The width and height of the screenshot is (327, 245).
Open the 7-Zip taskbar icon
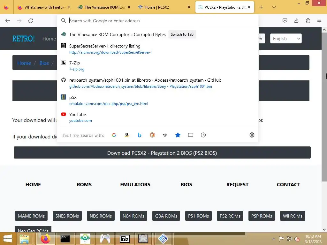125,239
